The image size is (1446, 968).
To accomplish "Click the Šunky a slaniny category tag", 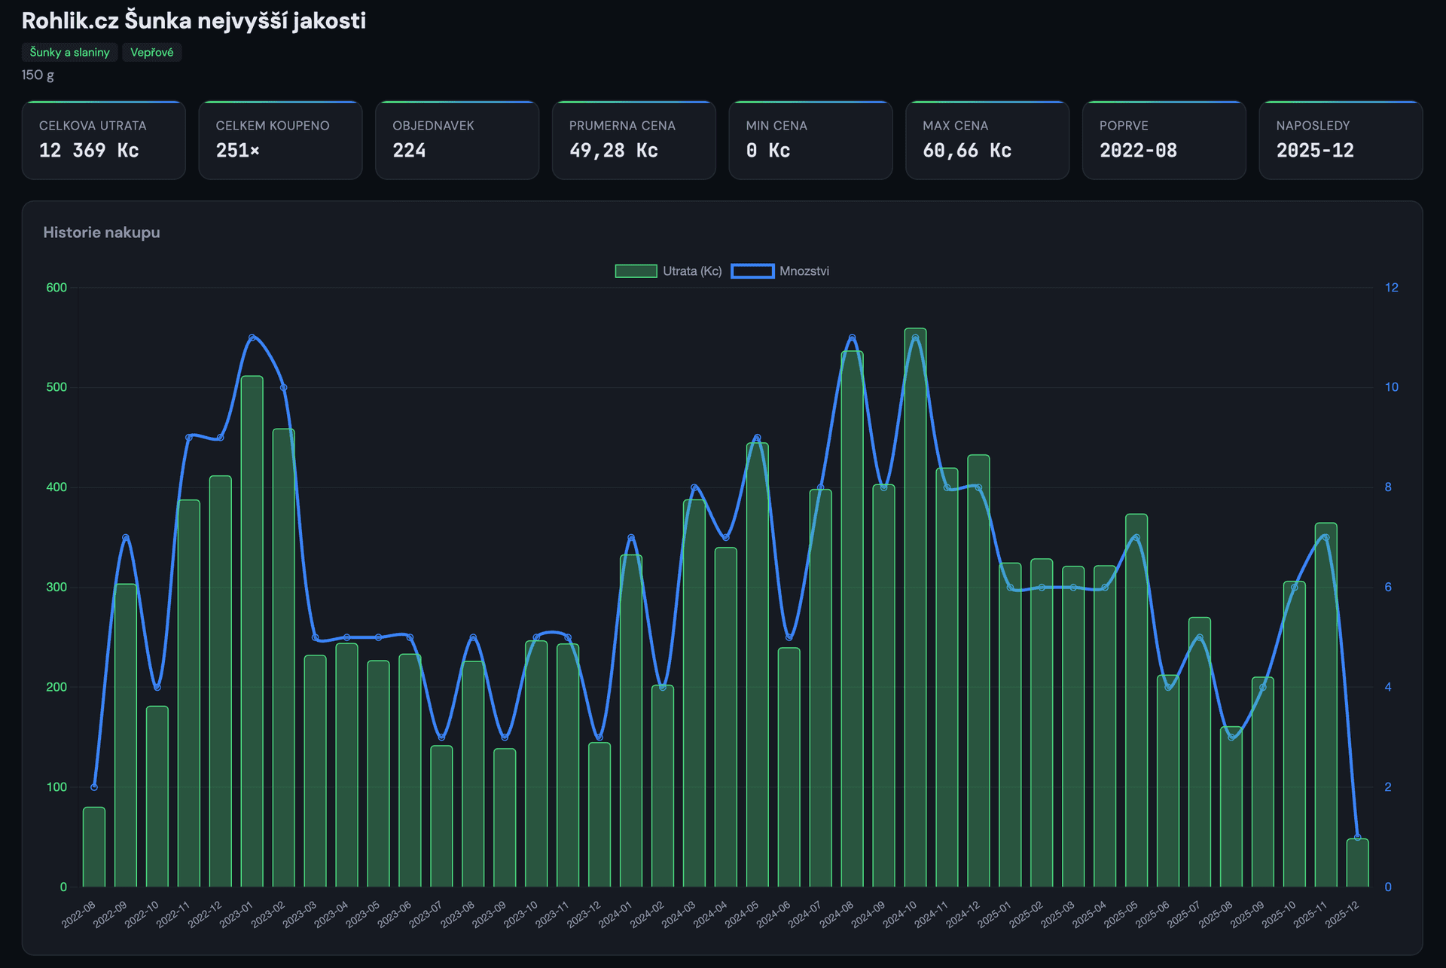I will (x=69, y=52).
